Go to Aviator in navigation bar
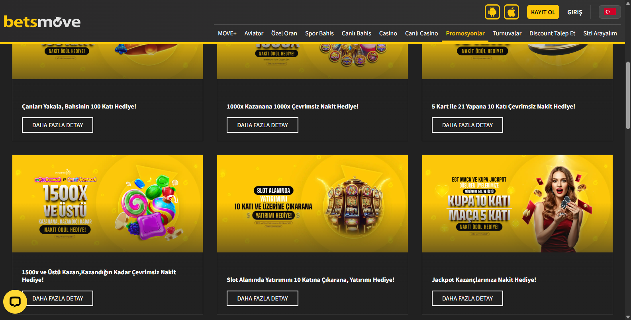The width and height of the screenshot is (631, 320). pos(254,33)
